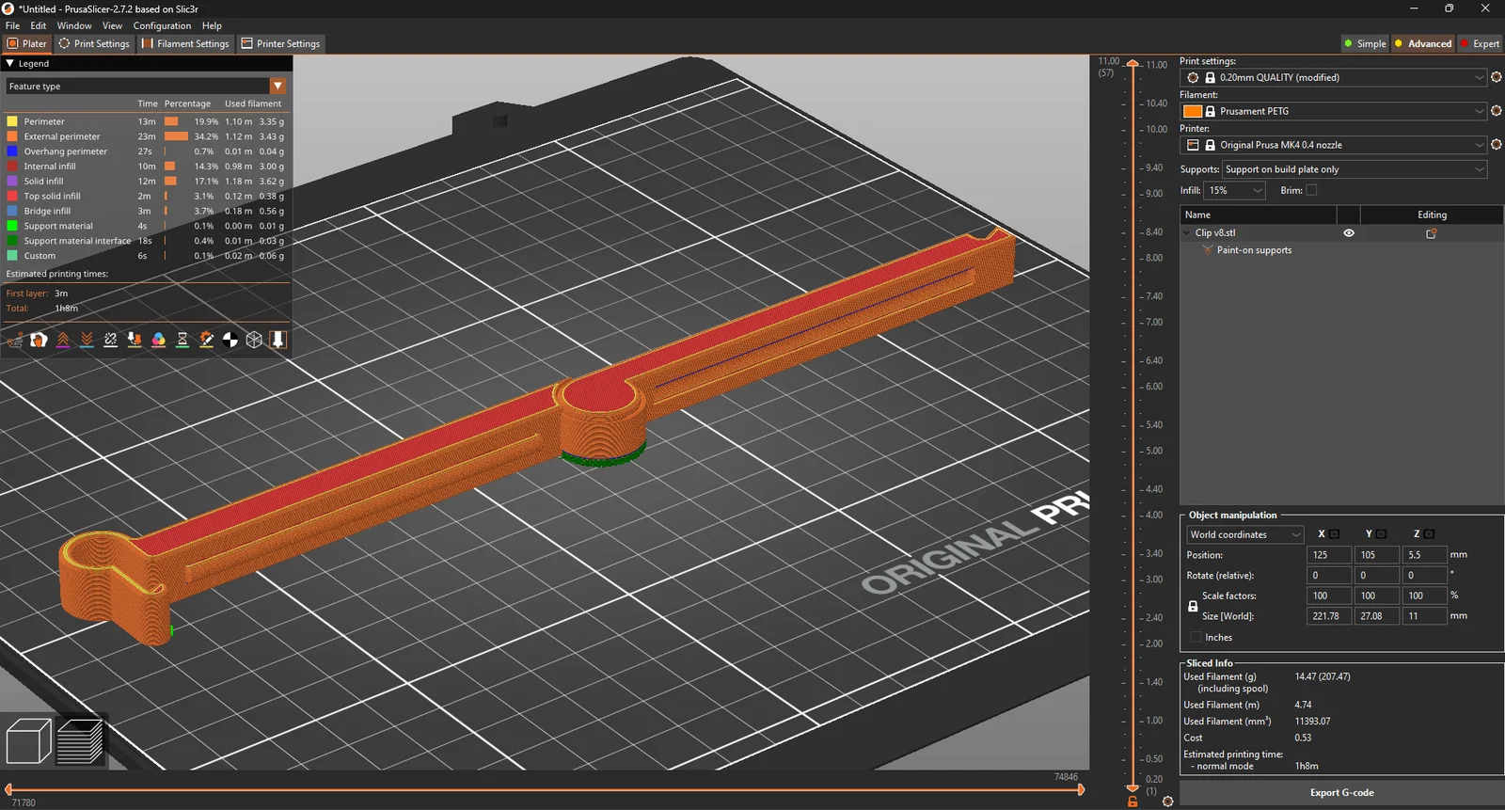This screenshot has height=810, width=1505.
Task: Toggle shells wireframe cube icon in legend
Action: click(254, 341)
